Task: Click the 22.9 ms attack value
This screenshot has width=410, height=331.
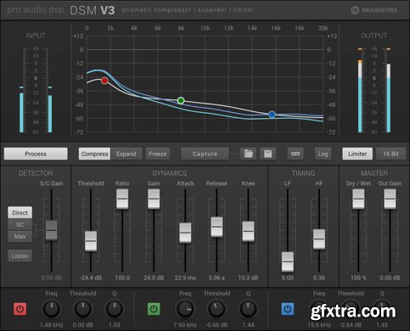Action: coord(185,278)
